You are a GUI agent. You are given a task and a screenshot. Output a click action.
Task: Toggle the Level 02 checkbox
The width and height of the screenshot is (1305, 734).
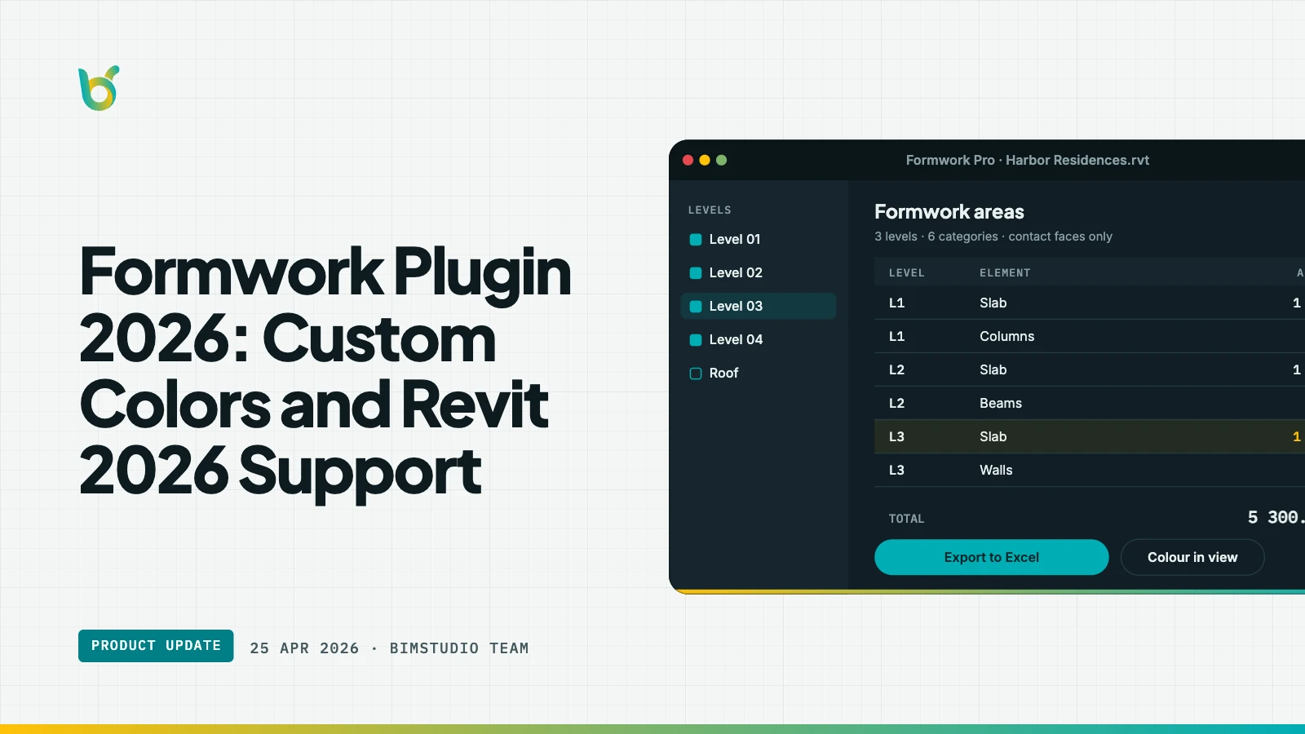coord(696,273)
